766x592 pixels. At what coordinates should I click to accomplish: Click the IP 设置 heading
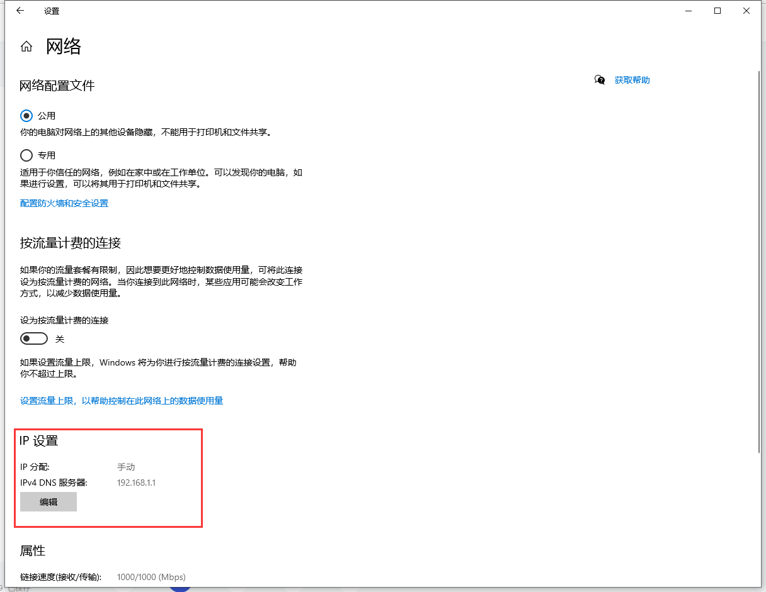(39, 441)
